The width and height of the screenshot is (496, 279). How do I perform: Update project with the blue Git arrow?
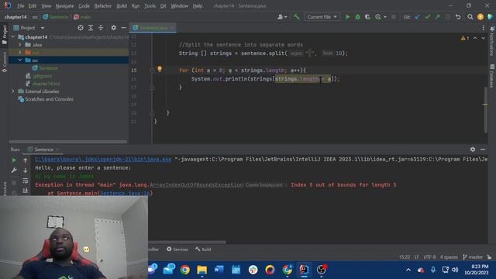(418, 17)
